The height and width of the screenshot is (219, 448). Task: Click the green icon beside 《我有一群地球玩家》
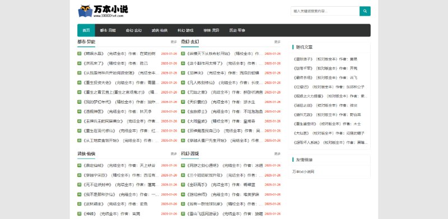pos(183,204)
